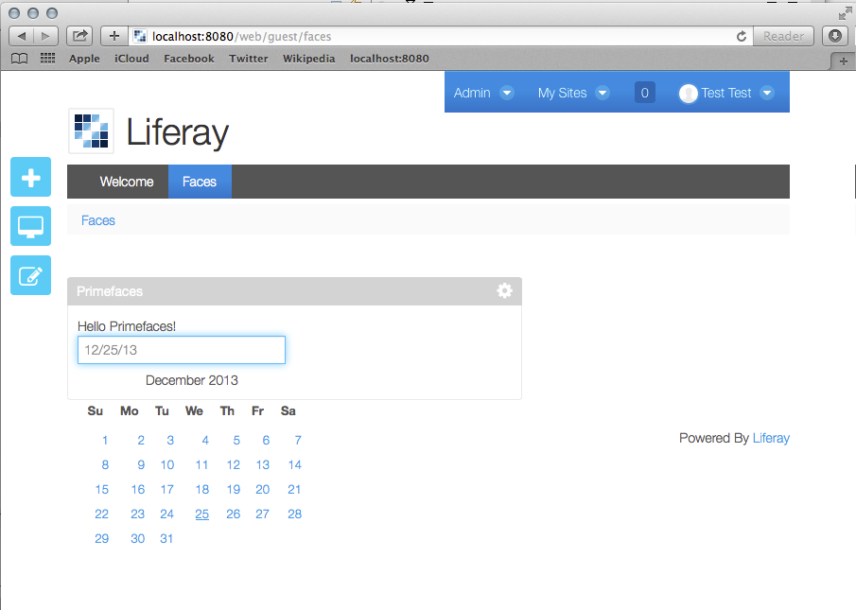Click the Faces breadcrumb link
This screenshot has width=856, height=610.
(x=98, y=220)
